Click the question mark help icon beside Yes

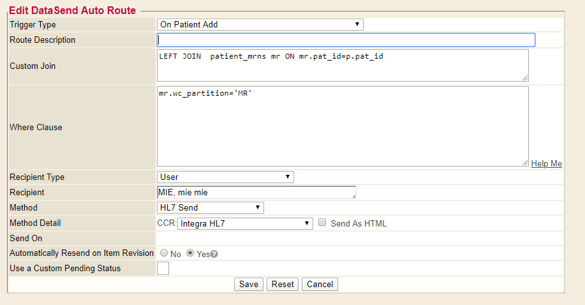tap(214, 254)
